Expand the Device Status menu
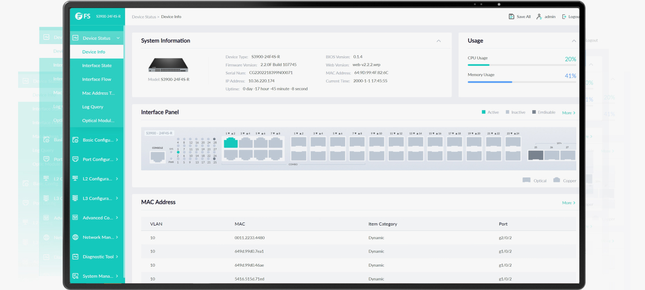 pyautogui.click(x=96, y=38)
